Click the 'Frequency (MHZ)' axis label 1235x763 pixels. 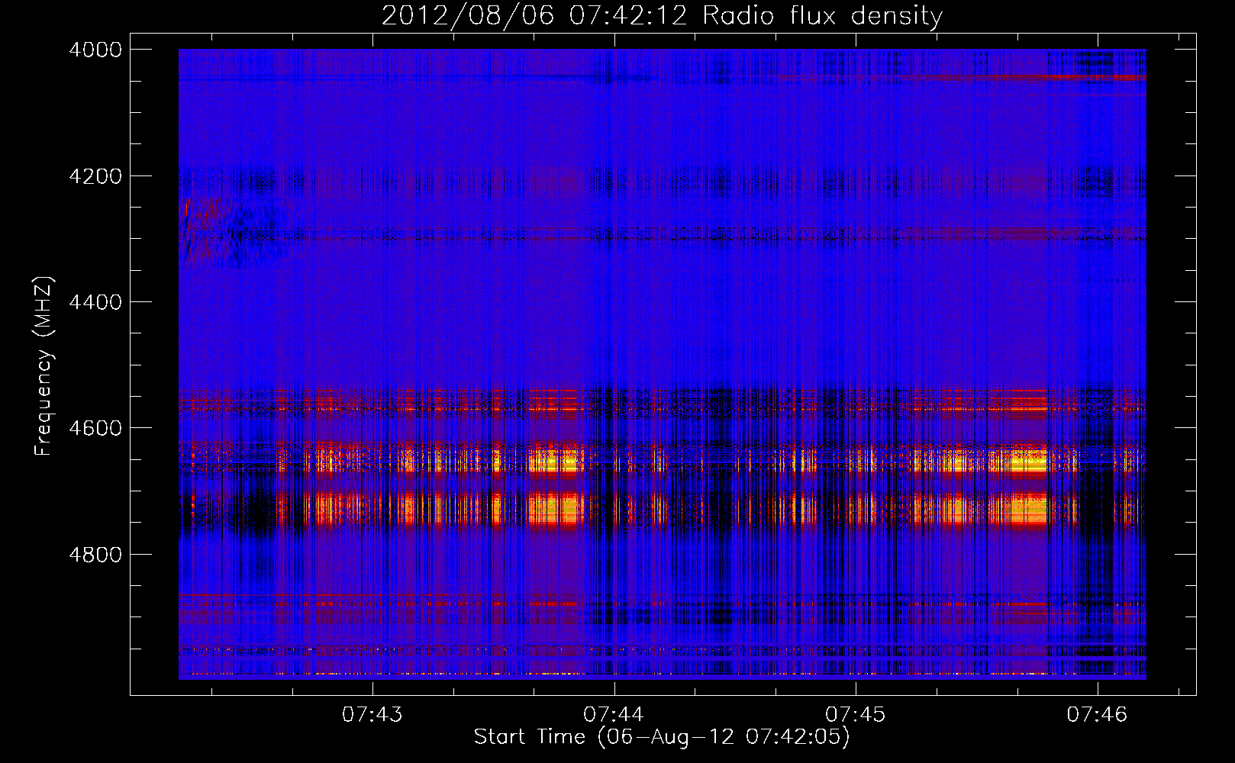[44, 366]
